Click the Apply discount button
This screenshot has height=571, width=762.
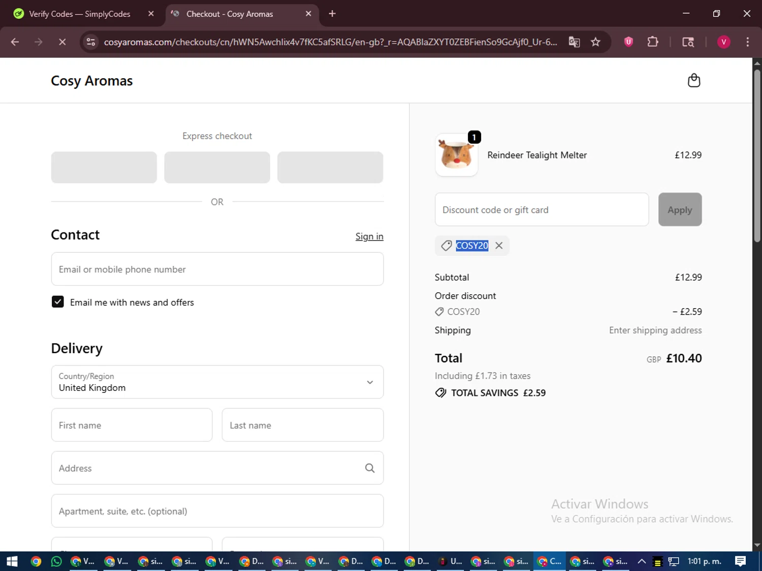tap(680, 210)
